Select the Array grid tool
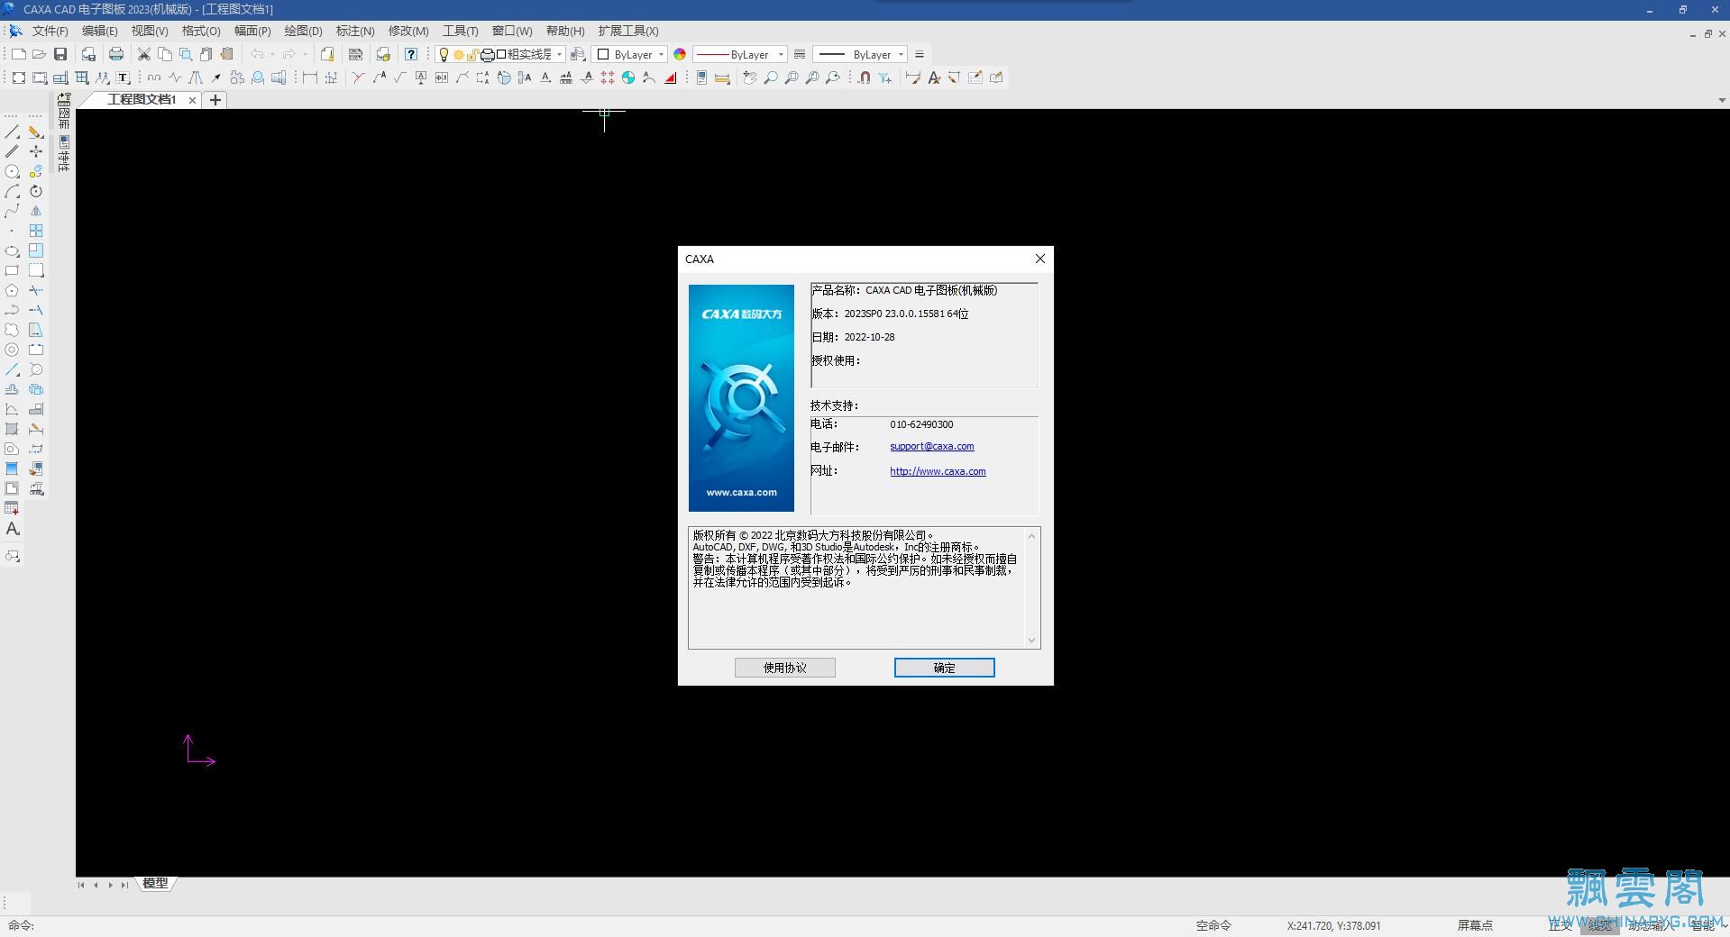Screen dimensions: 1730x937 coord(36,231)
